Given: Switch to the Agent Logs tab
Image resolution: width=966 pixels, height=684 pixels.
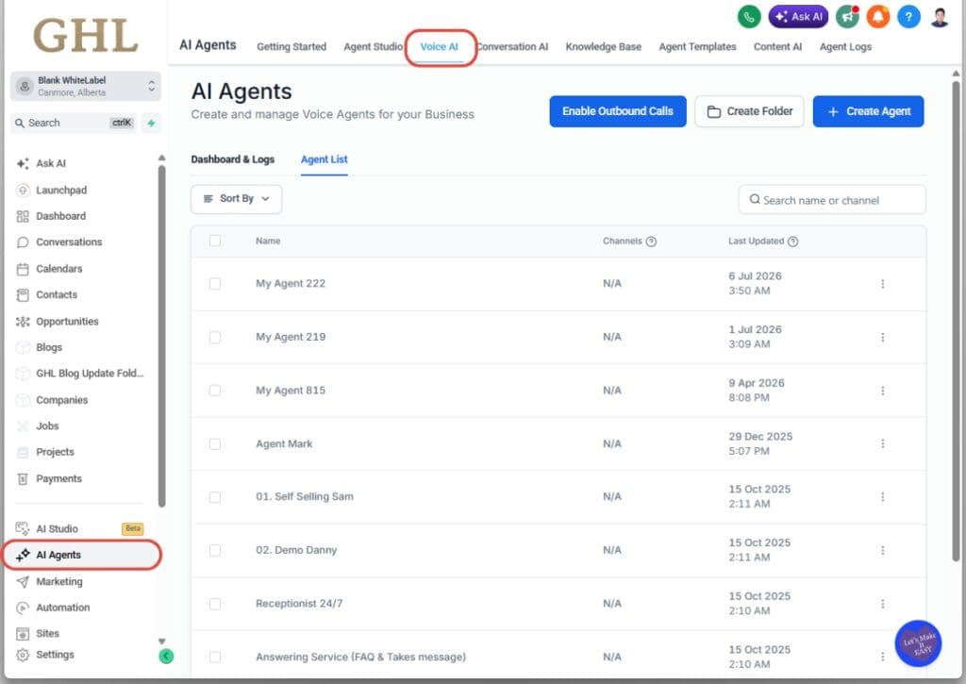Looking at the screenshot, I should (845, 47).
